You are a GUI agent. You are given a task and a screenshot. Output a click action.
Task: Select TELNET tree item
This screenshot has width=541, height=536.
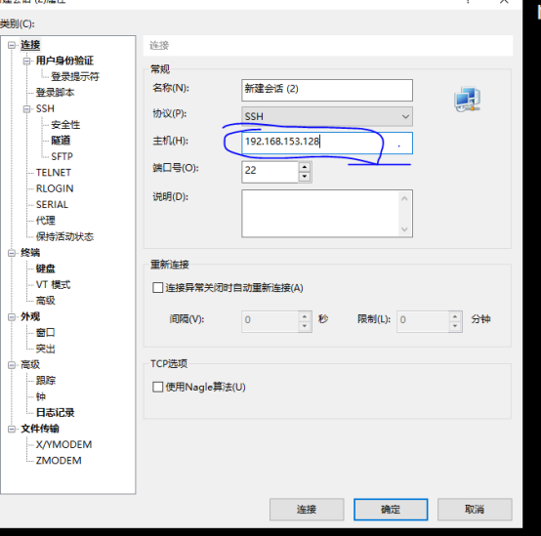54,173
